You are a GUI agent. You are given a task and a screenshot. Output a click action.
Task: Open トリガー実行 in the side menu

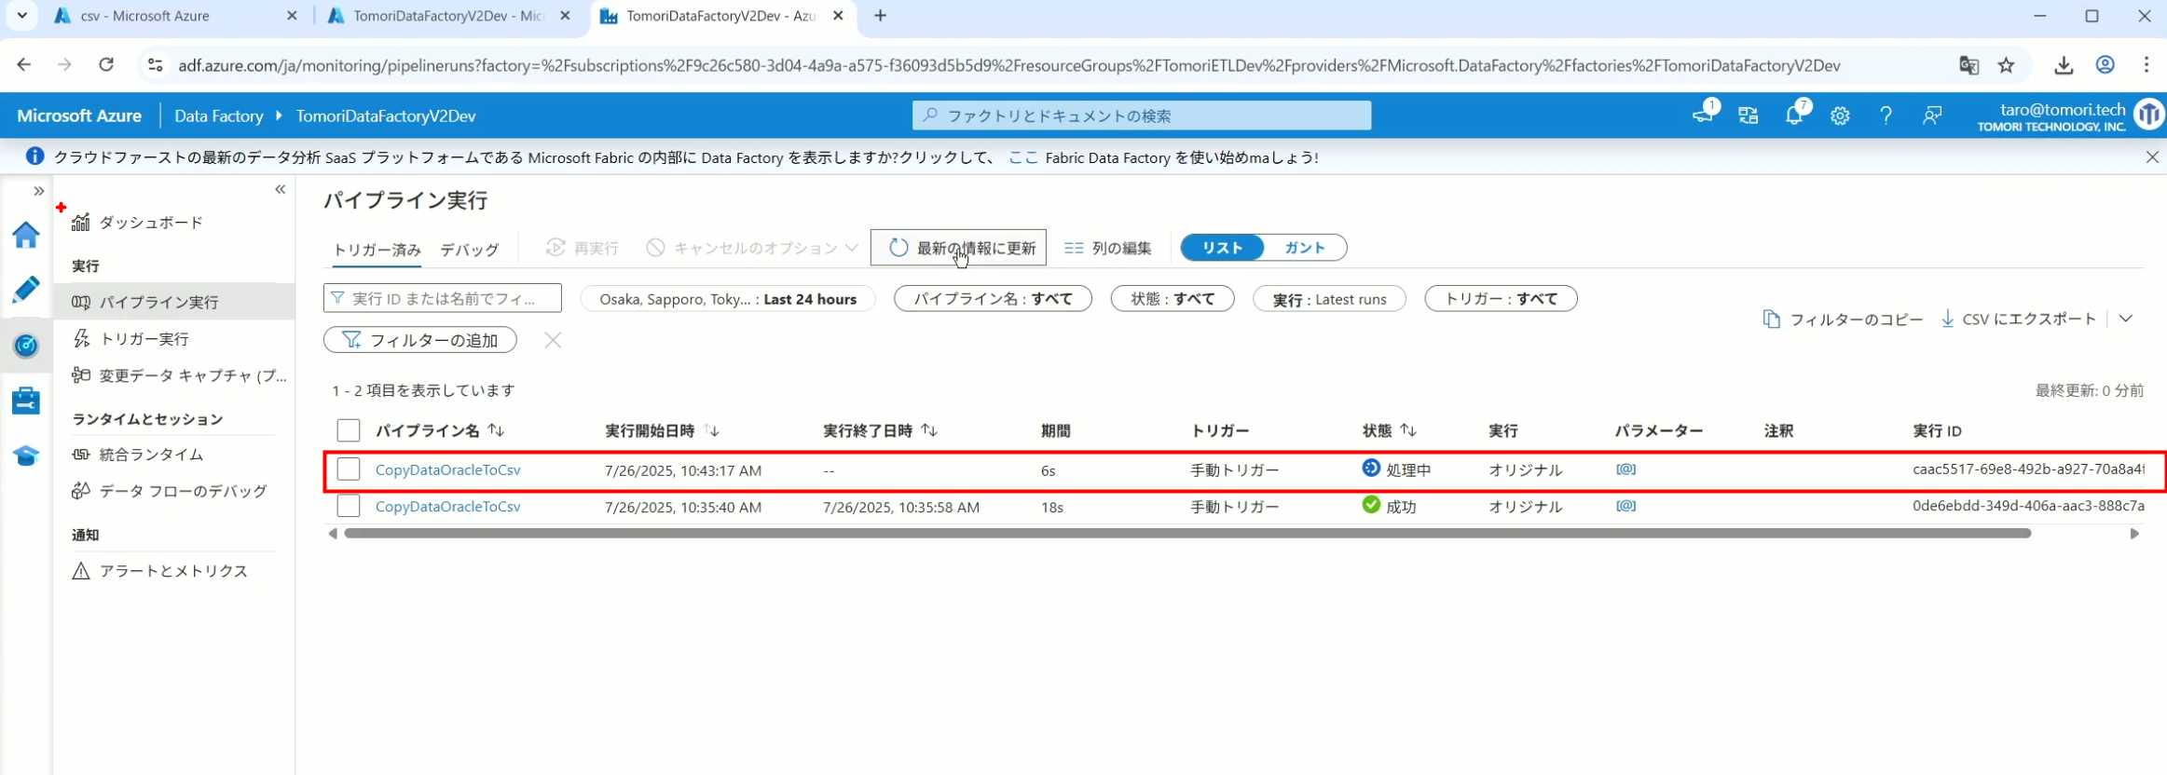coord(144,339)
